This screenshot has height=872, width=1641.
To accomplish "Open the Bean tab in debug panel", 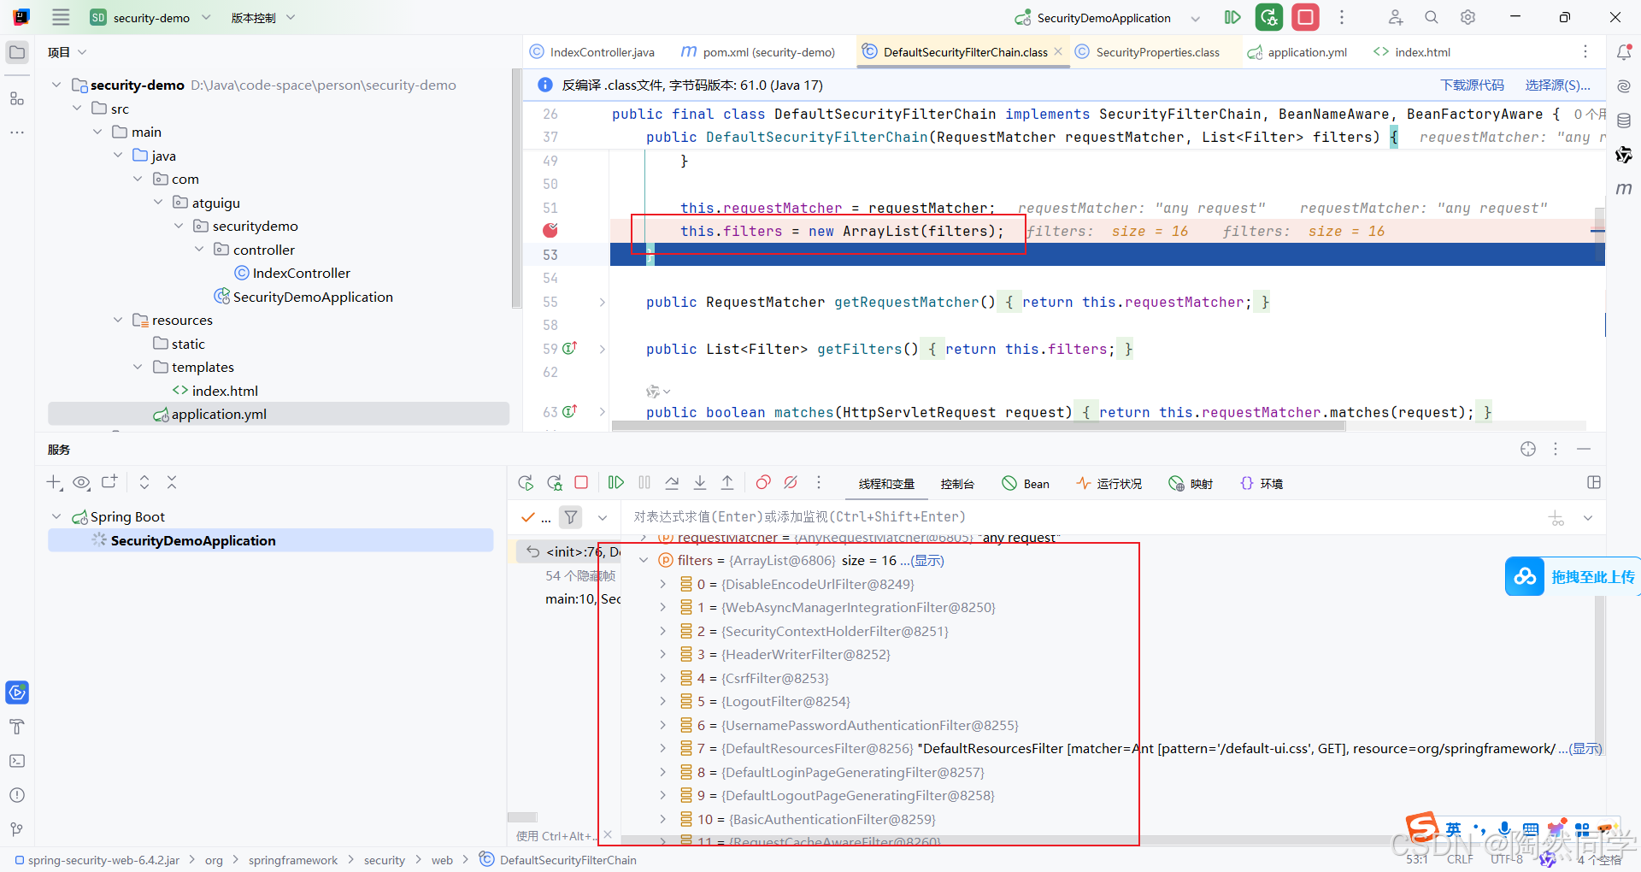I will click(x=1025, y=482).
